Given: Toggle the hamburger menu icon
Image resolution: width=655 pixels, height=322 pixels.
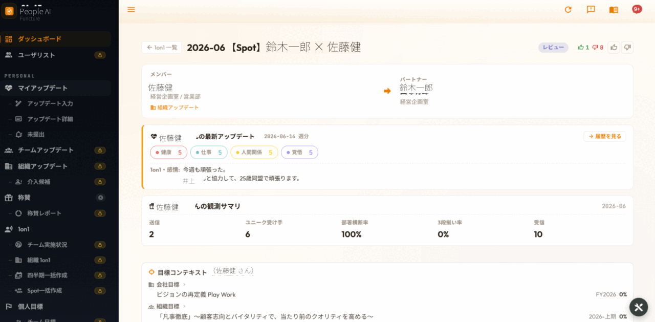Looking at the screenshot, I should 131,10.
